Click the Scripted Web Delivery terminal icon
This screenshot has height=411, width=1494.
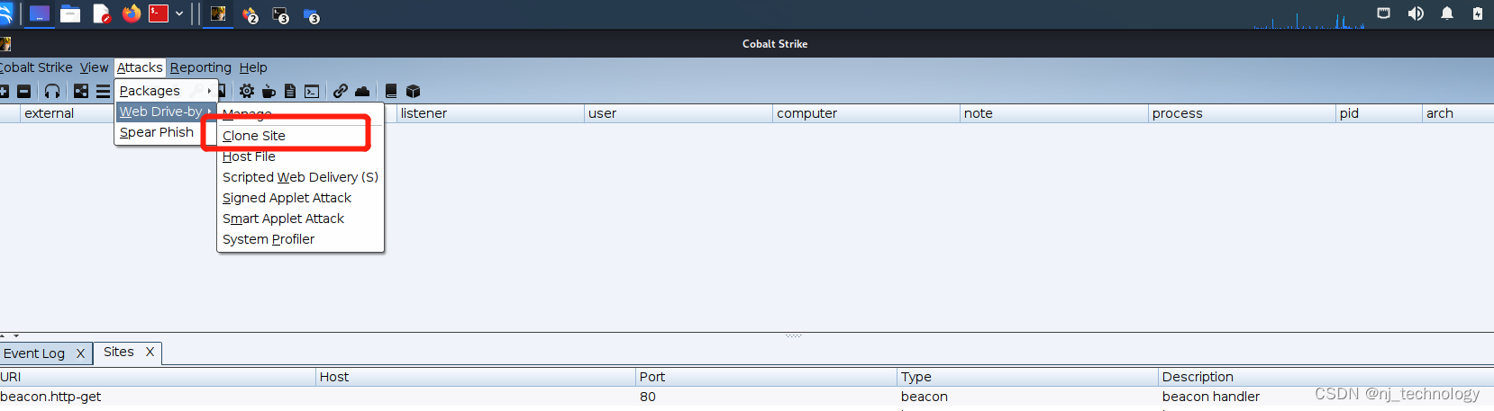[312, 91]
